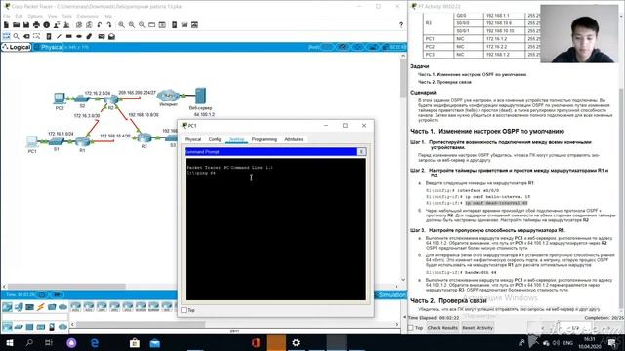Toggle the Top checkbox in PC1 window

coord(184,310)
